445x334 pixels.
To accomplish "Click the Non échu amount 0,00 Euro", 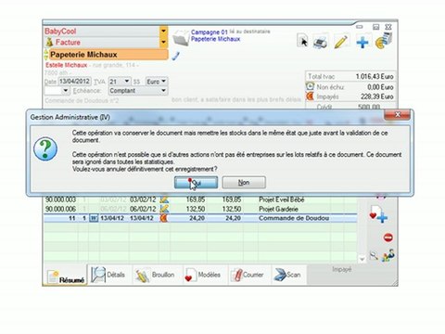I will (x=380, y=87).
